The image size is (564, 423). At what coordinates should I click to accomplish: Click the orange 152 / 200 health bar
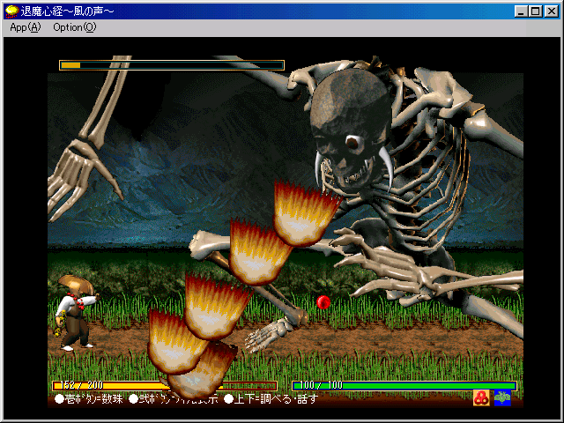point(165,386)
